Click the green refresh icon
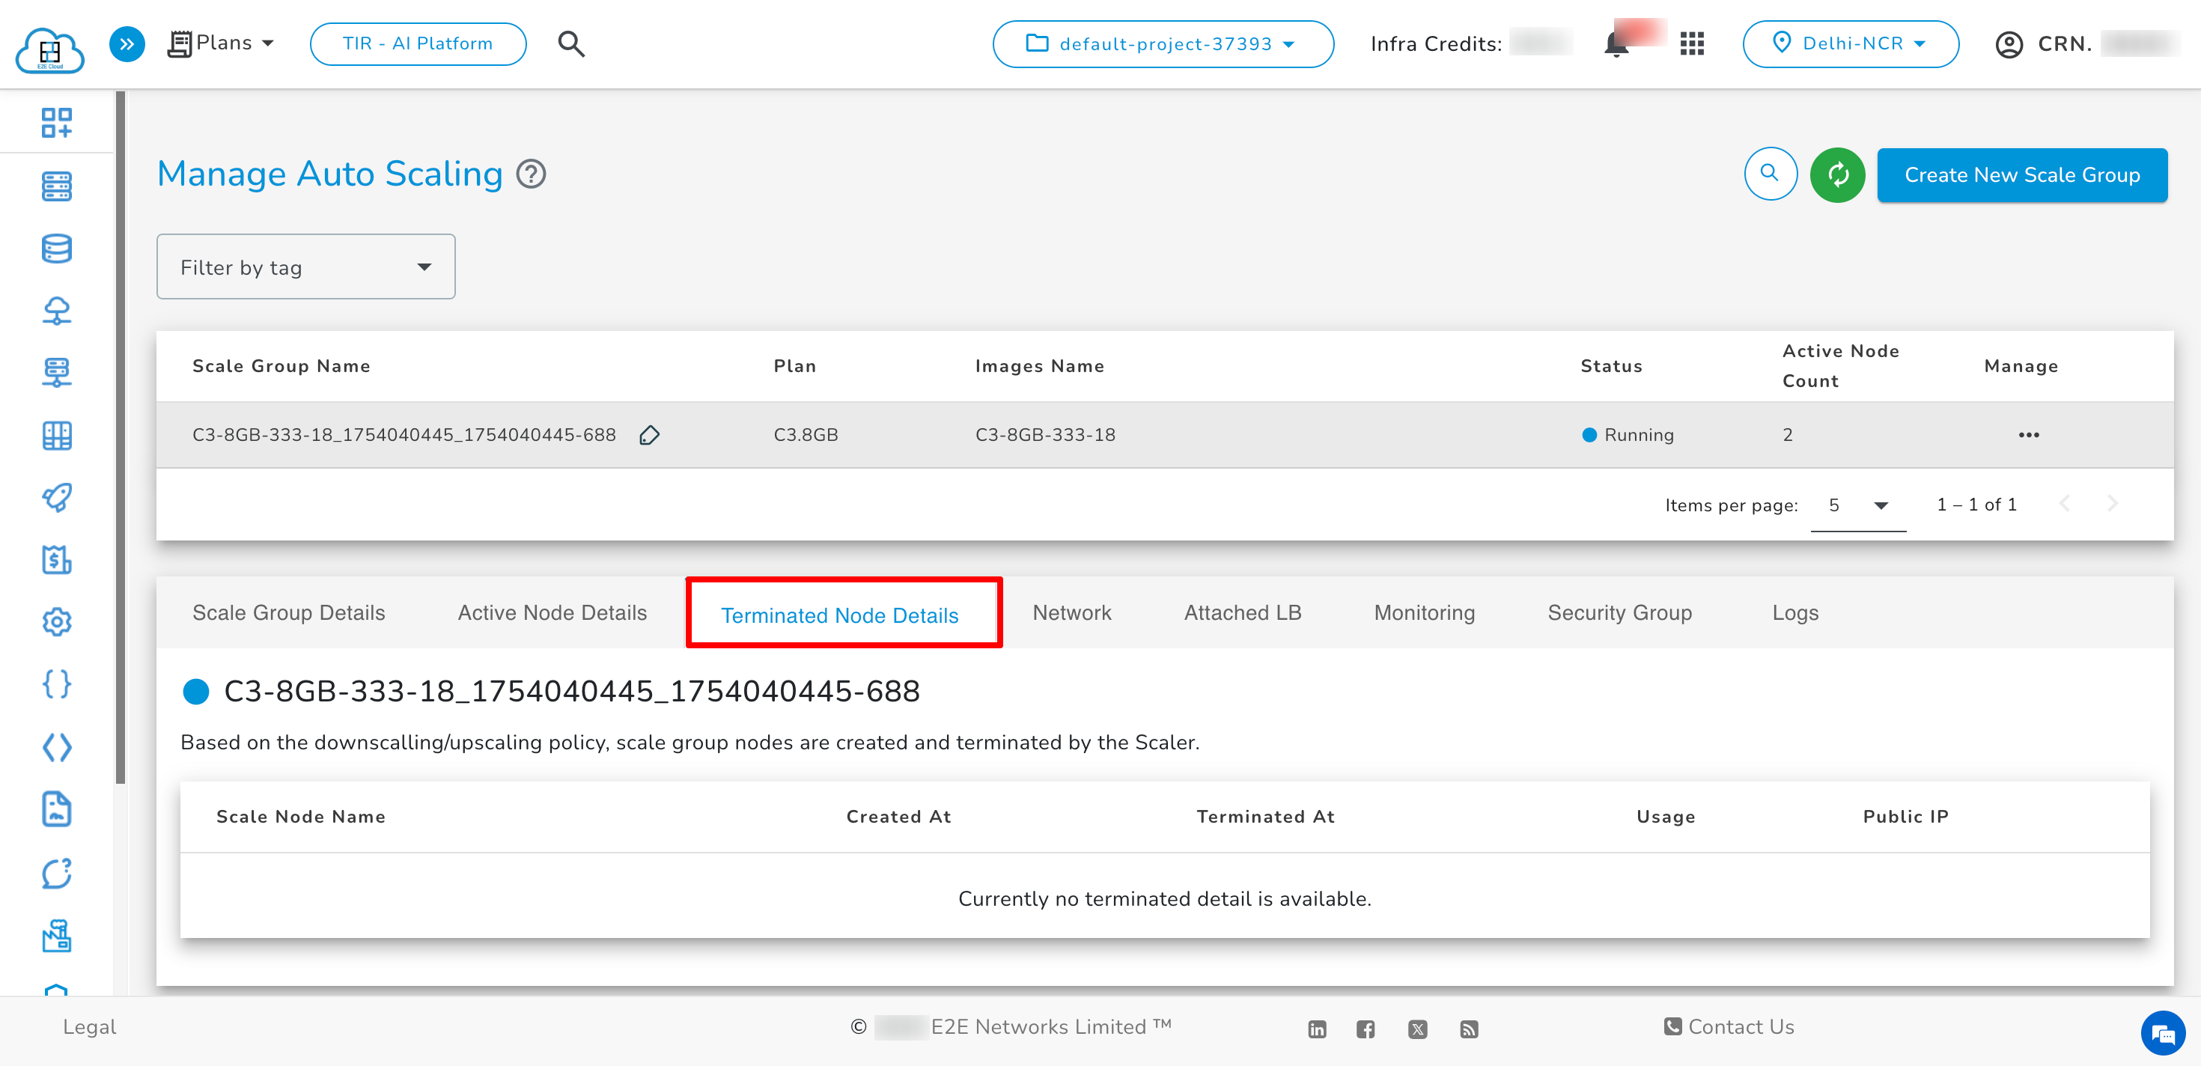 tap(1837, 175)
